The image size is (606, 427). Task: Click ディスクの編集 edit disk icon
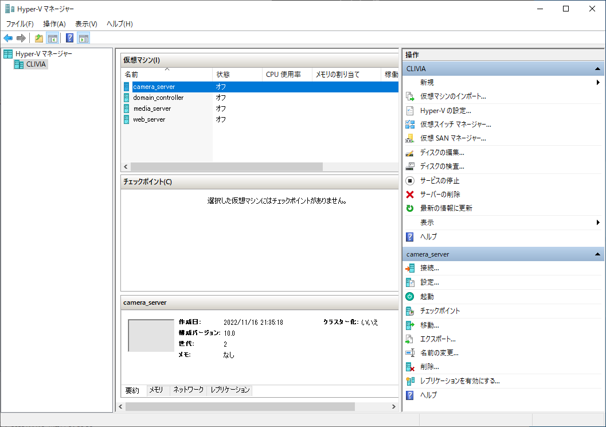click(x=410, y=153)
